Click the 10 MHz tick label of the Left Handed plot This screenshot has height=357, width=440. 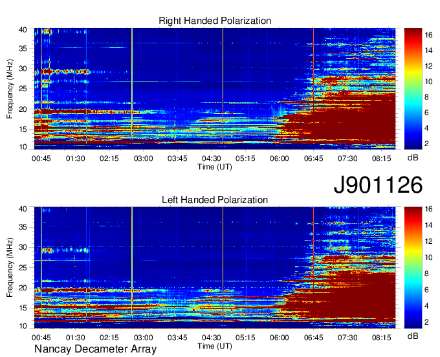(x=23, y=326)
